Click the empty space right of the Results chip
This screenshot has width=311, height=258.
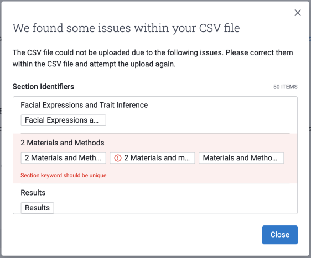pyautogui.click(x=174, y=208)
